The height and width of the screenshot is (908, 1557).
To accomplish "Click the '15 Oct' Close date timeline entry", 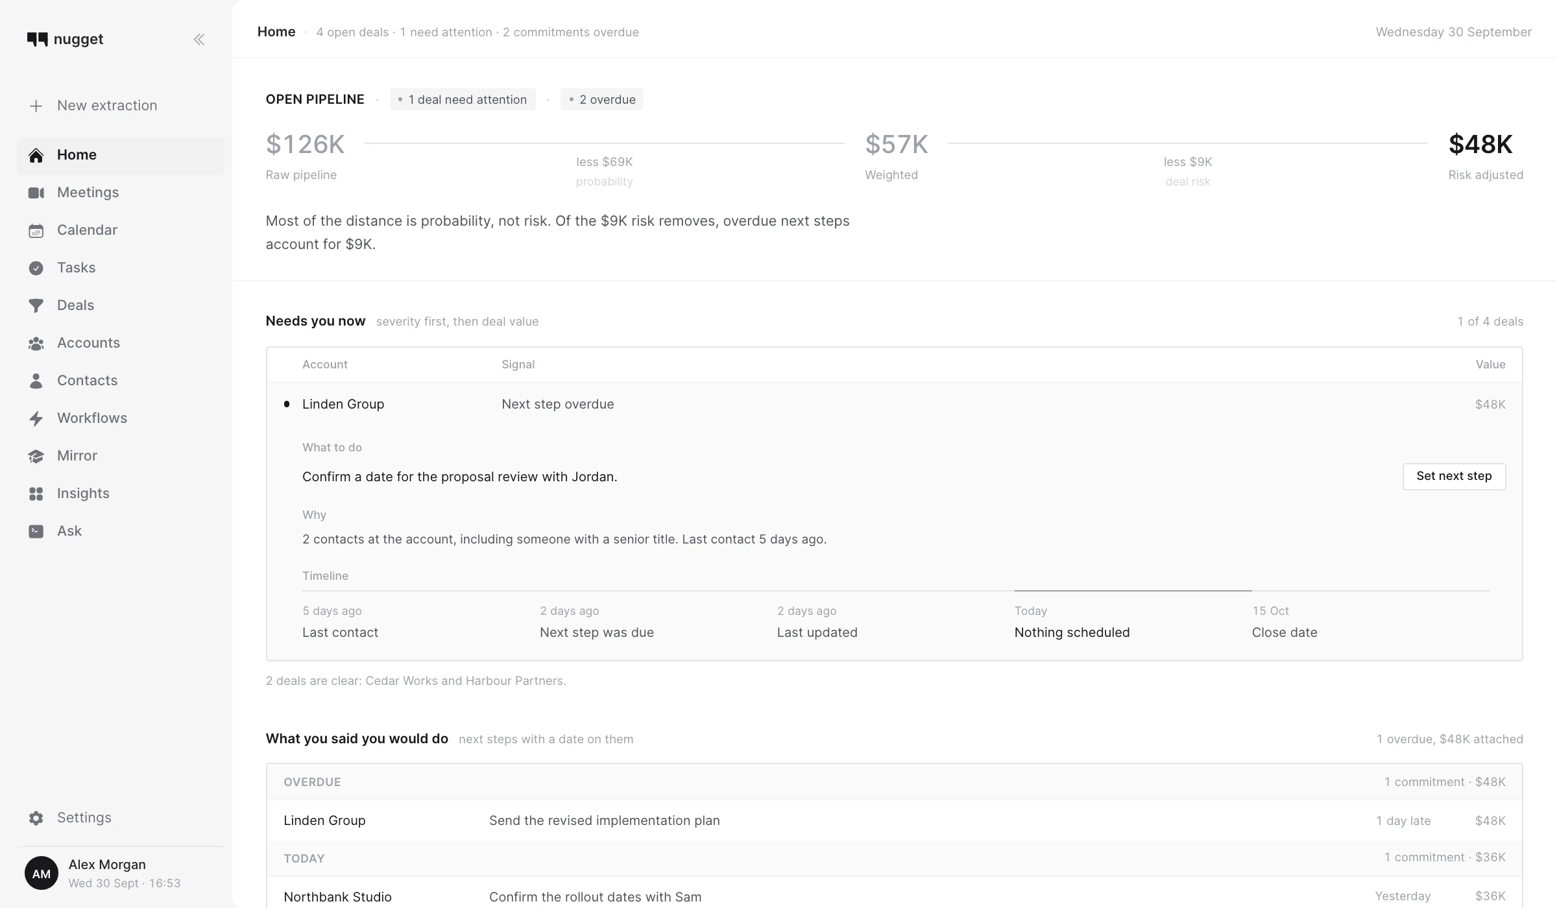I will [x=1285, y=621].
